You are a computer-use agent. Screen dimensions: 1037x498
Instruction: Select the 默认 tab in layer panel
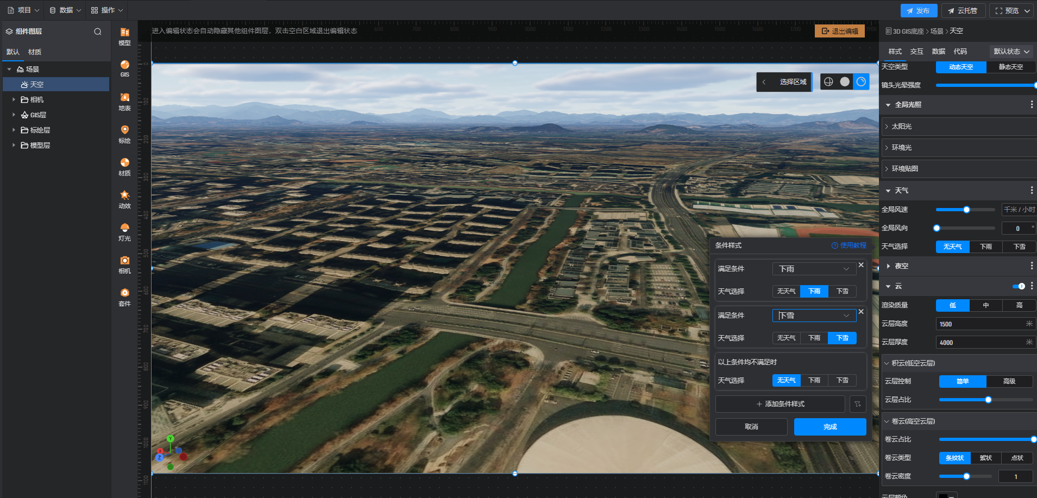(13, 52)
